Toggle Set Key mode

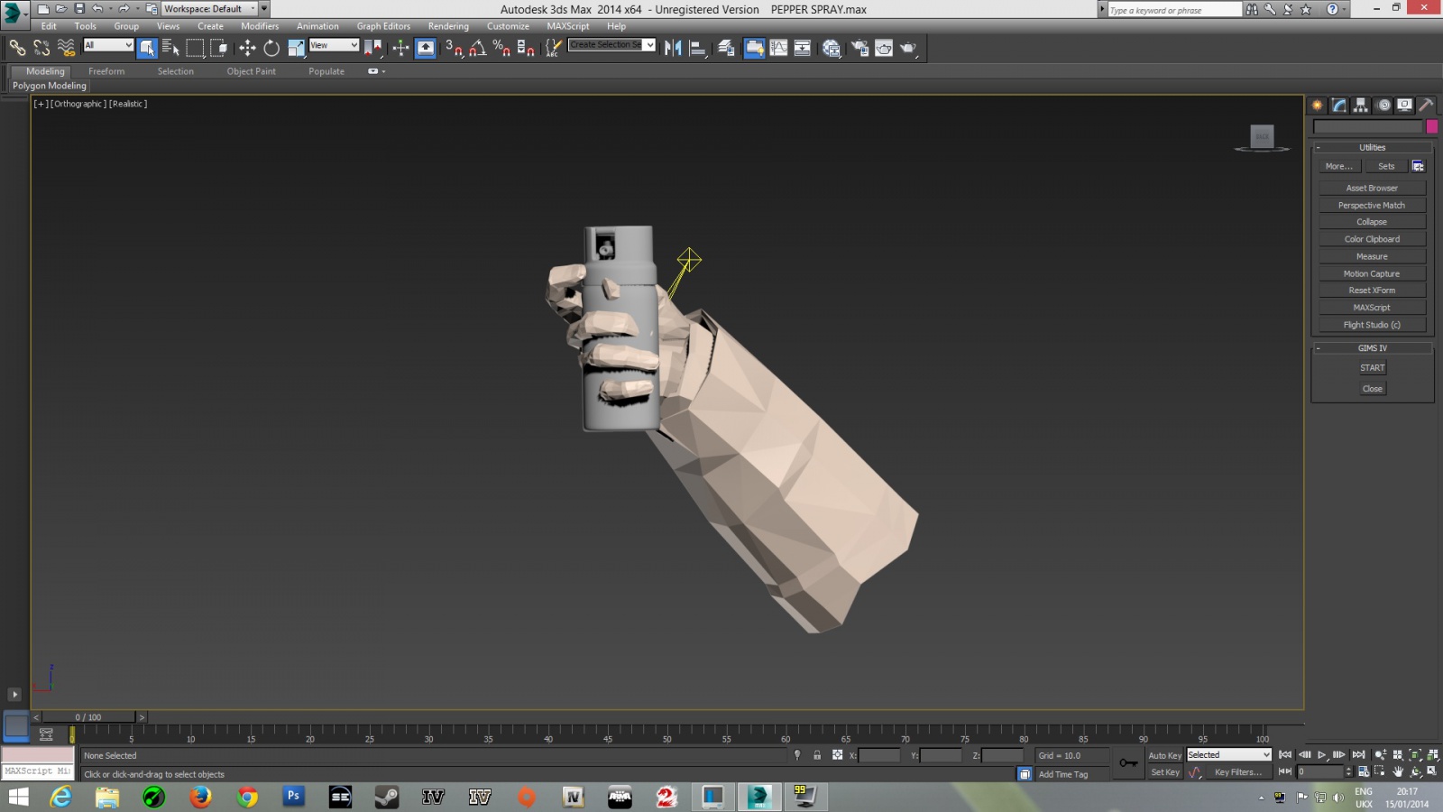point(1164,772)
